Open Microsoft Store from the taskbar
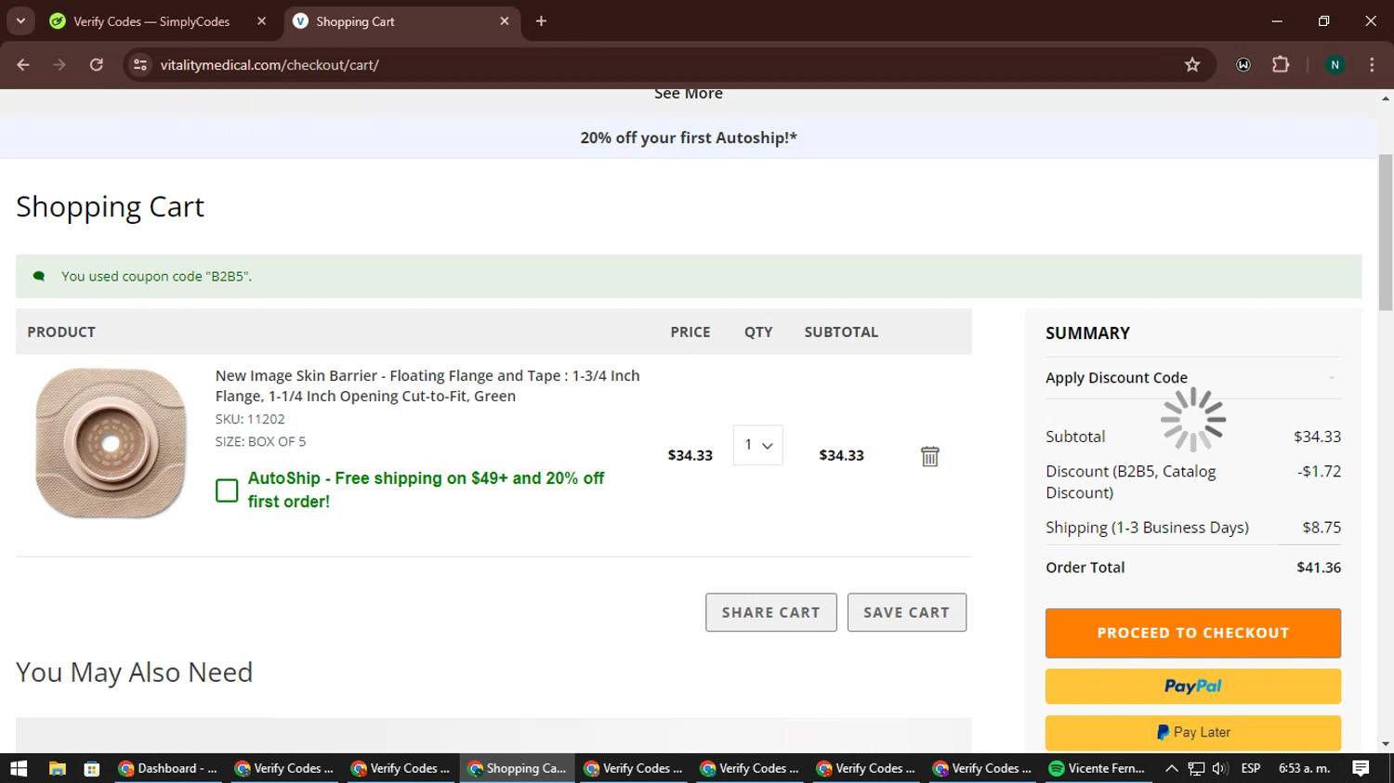 pyautogui.click(x=91, y=768)
